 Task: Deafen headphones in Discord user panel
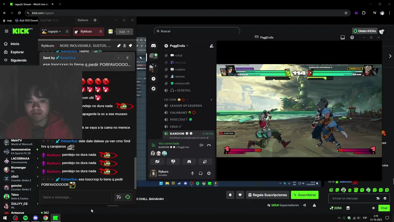click(x=201, y=173)
